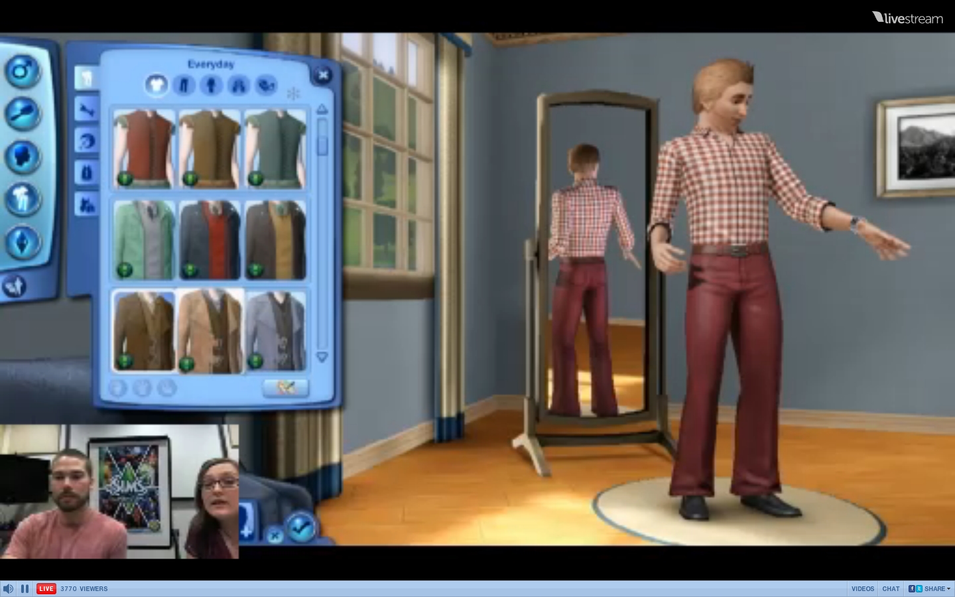Close the Everyday clothing panel

pyautogui.click(x=322, y=75)
